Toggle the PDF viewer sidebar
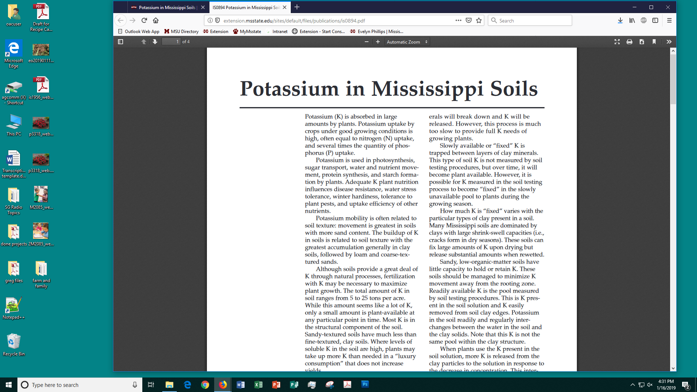 point(121,42)
